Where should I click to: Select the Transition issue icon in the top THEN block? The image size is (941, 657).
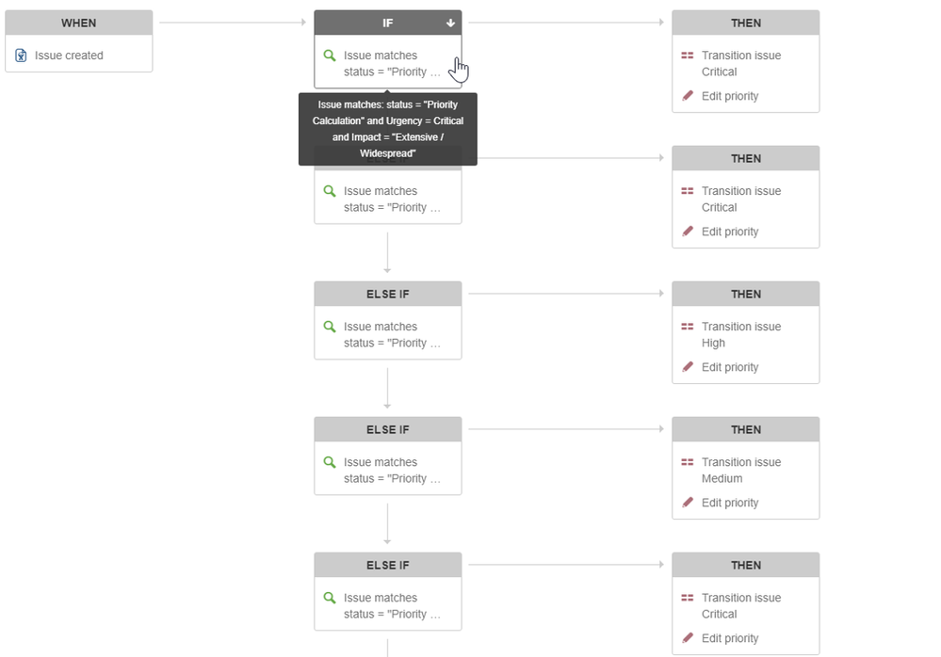[686, 55]
